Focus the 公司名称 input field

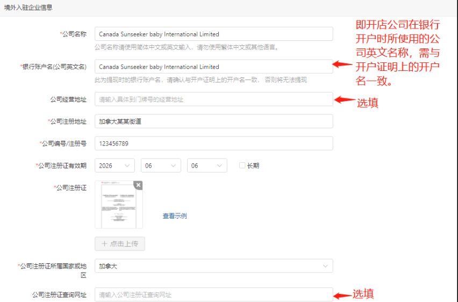[x=213, y=34]
